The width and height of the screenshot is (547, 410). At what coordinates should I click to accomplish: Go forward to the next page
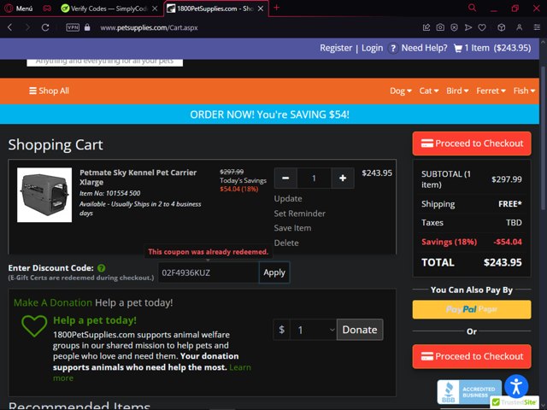[27, 27]
